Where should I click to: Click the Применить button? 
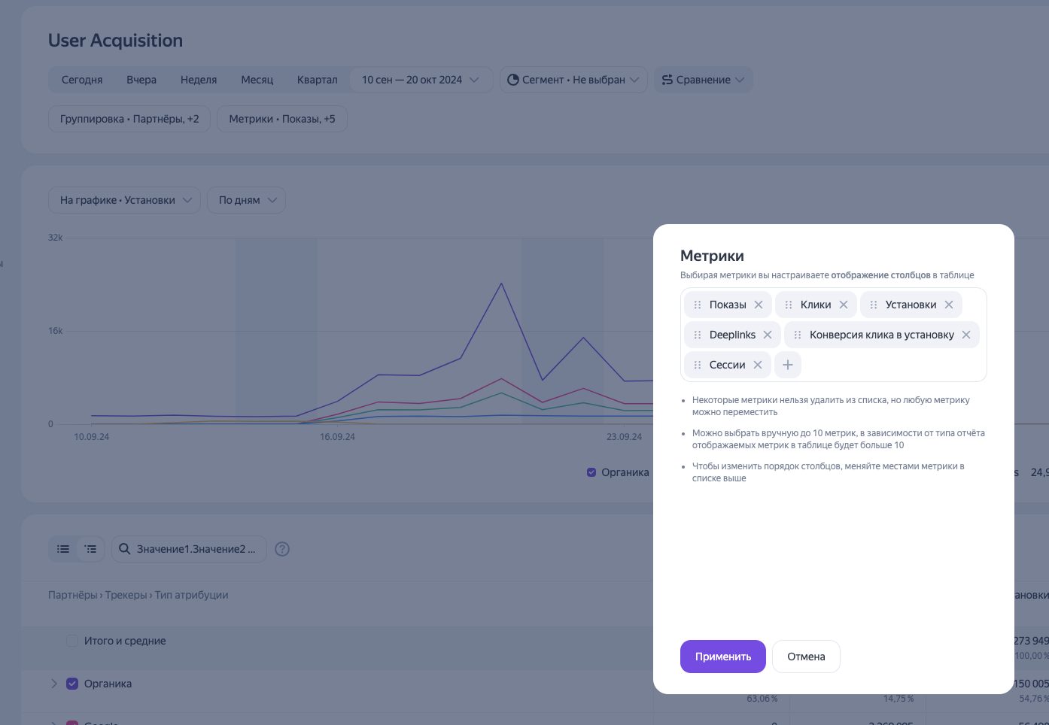pos(722,657)
